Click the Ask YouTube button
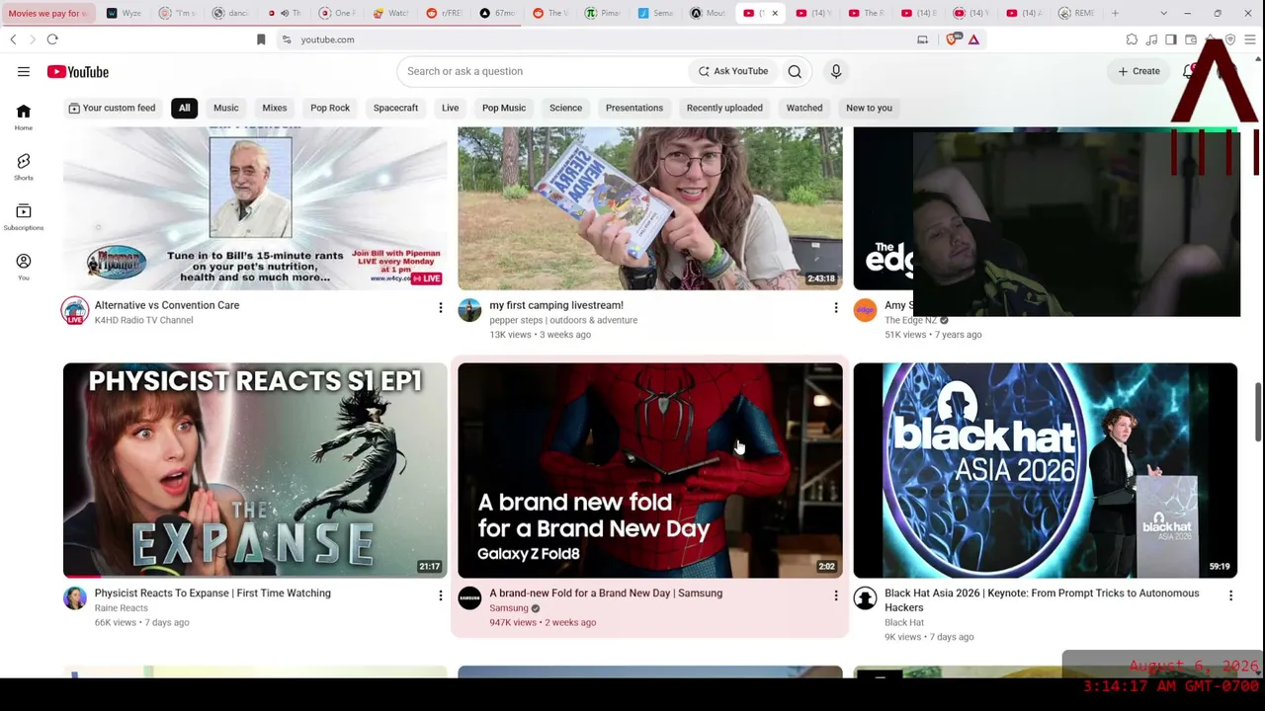 pos(732,71)
